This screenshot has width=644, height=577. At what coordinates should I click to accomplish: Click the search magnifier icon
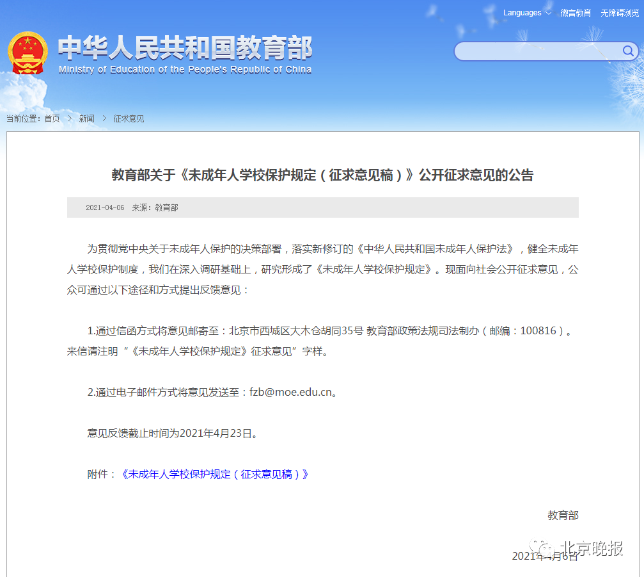coord(628,51)
